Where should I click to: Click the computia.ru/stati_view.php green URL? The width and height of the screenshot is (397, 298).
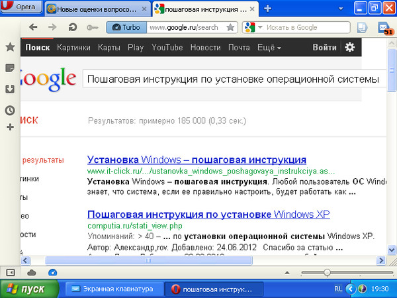click(135, 226)
